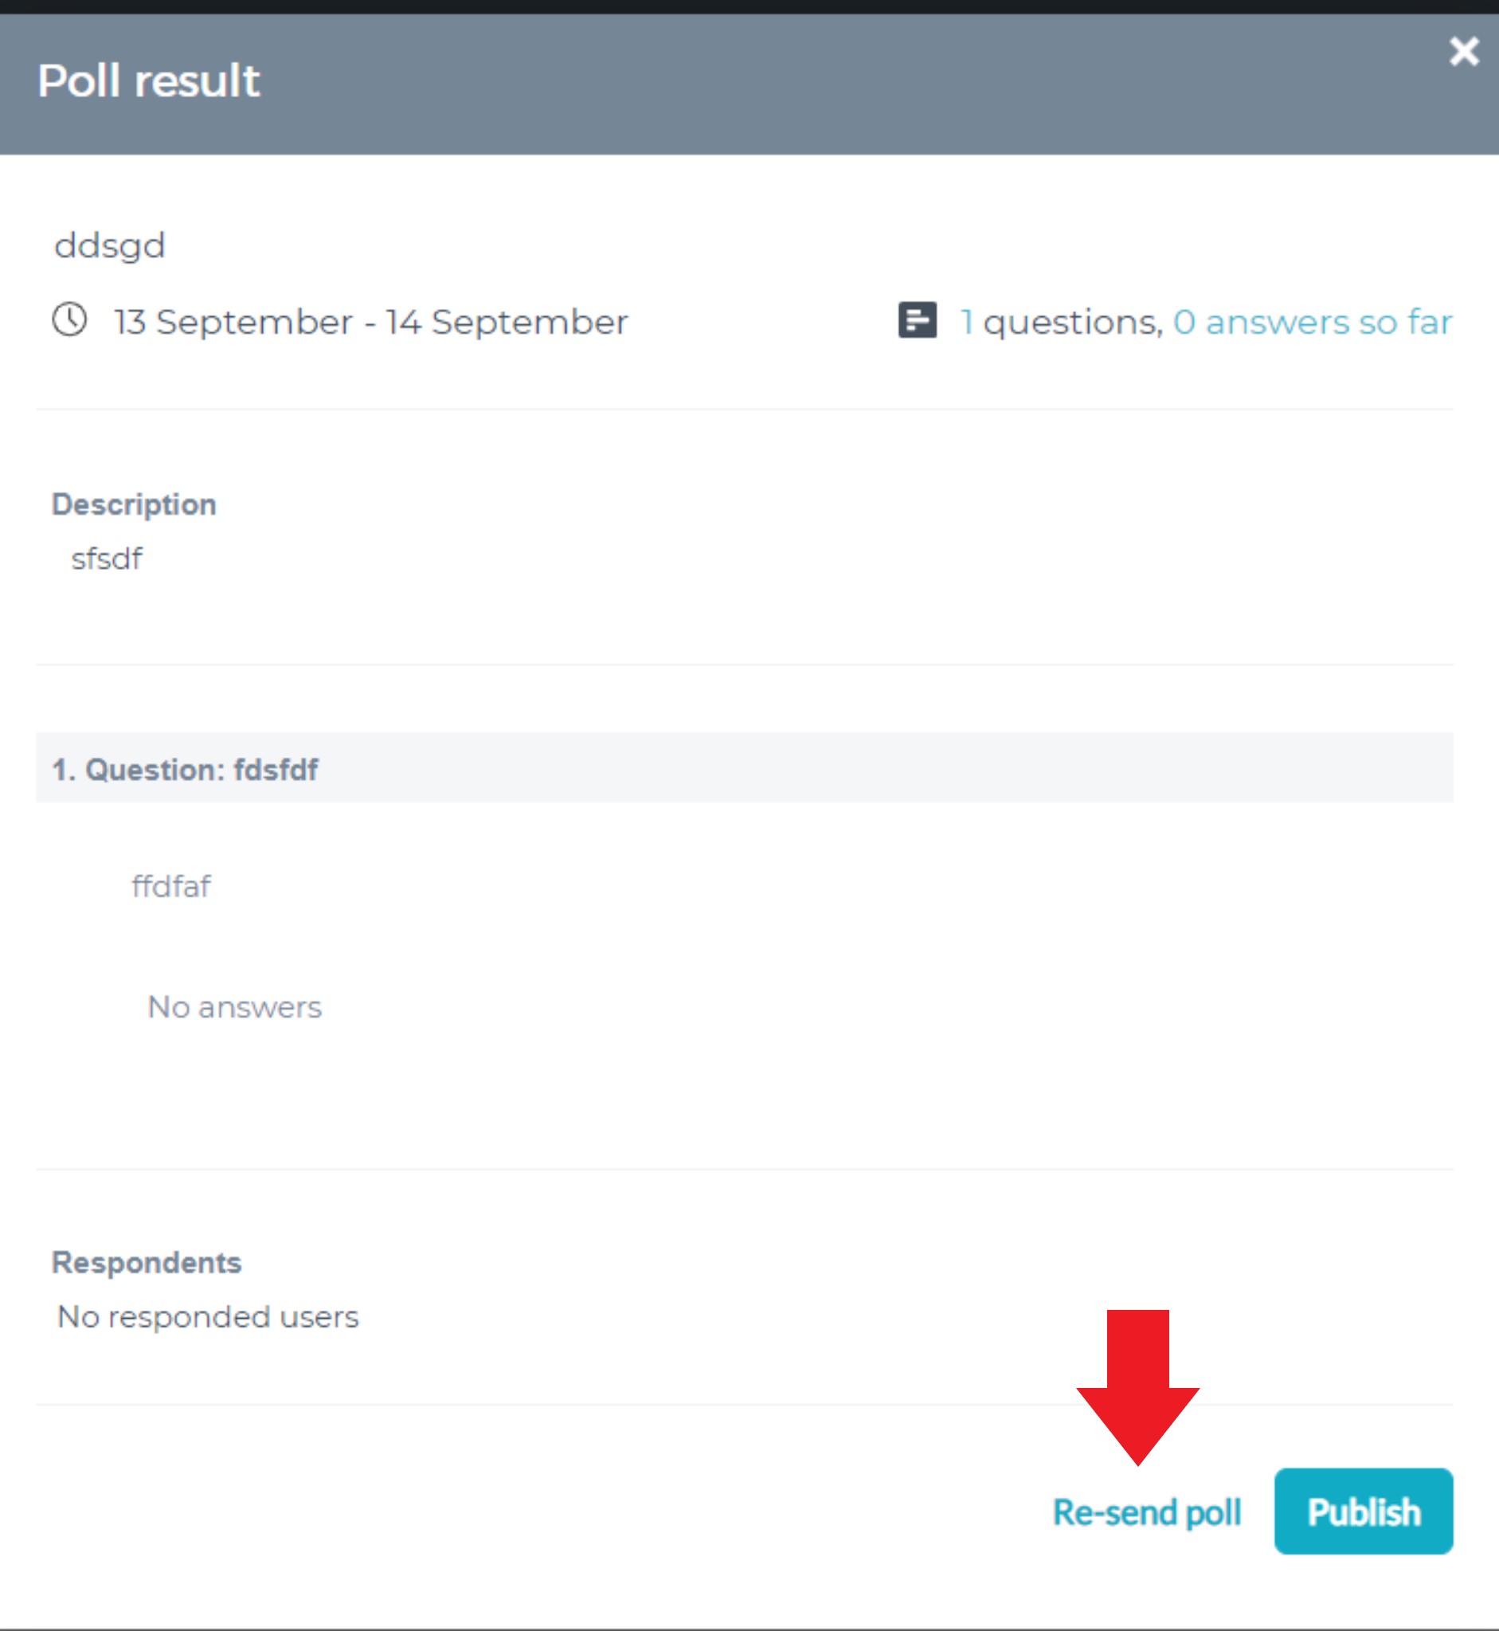
Task: Close the Poll result dialog
Action: pos(1464,51)
